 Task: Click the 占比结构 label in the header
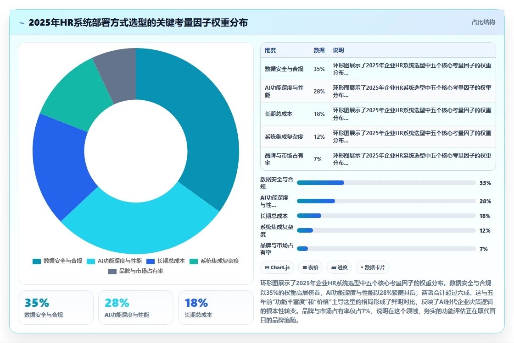tap(483, 22)
